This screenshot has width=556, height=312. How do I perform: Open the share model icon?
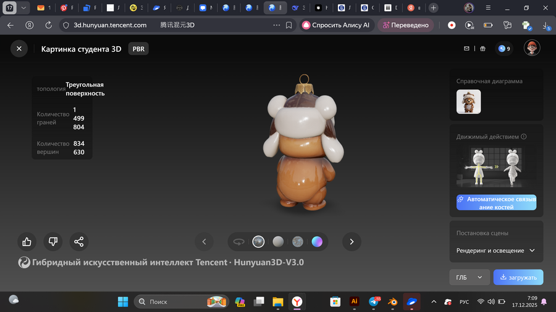(79, 242)
